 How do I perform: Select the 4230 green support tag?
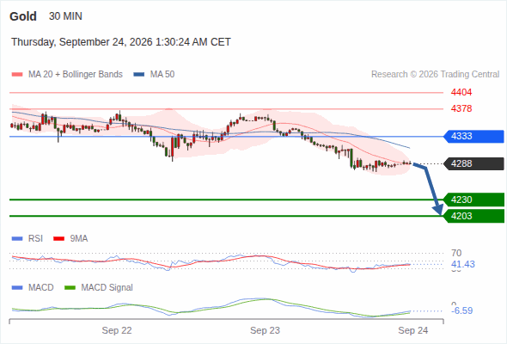pyautogui.click(x=473, y=200)
